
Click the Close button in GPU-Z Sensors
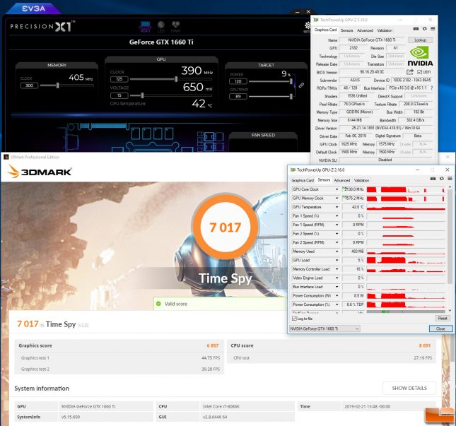pos(441,329)
